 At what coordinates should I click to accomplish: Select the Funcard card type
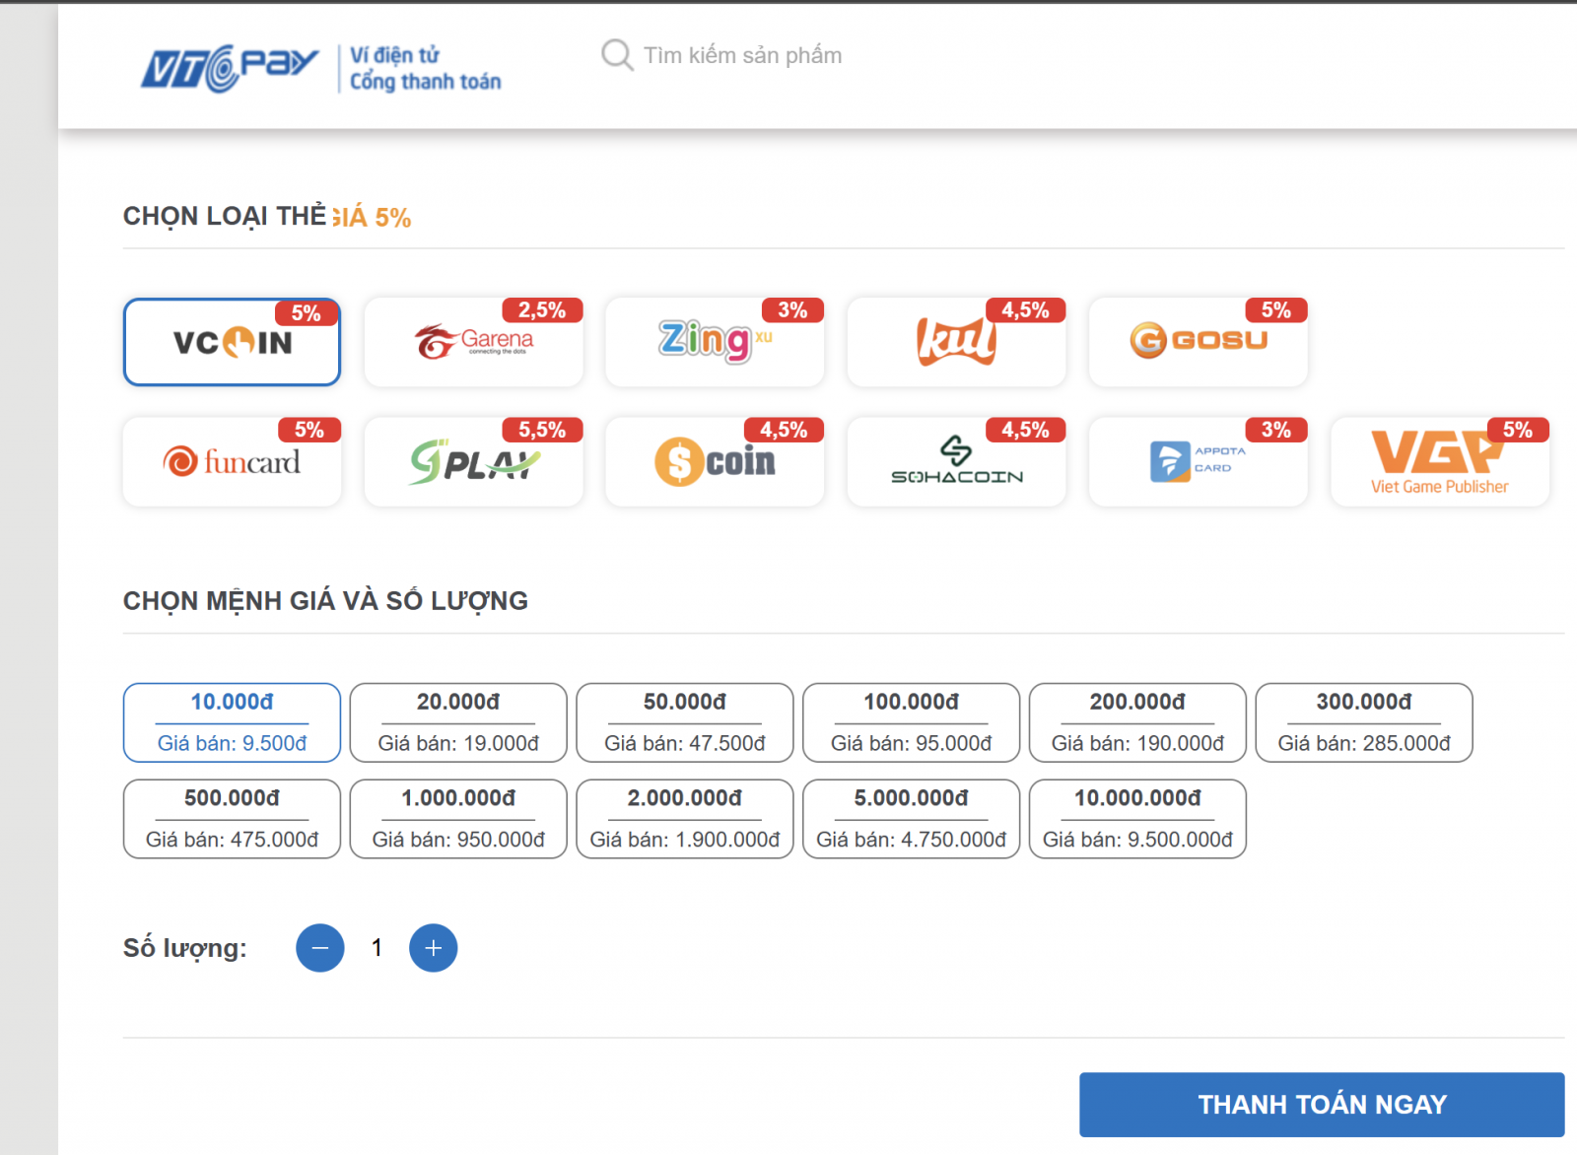coord(232,461)
